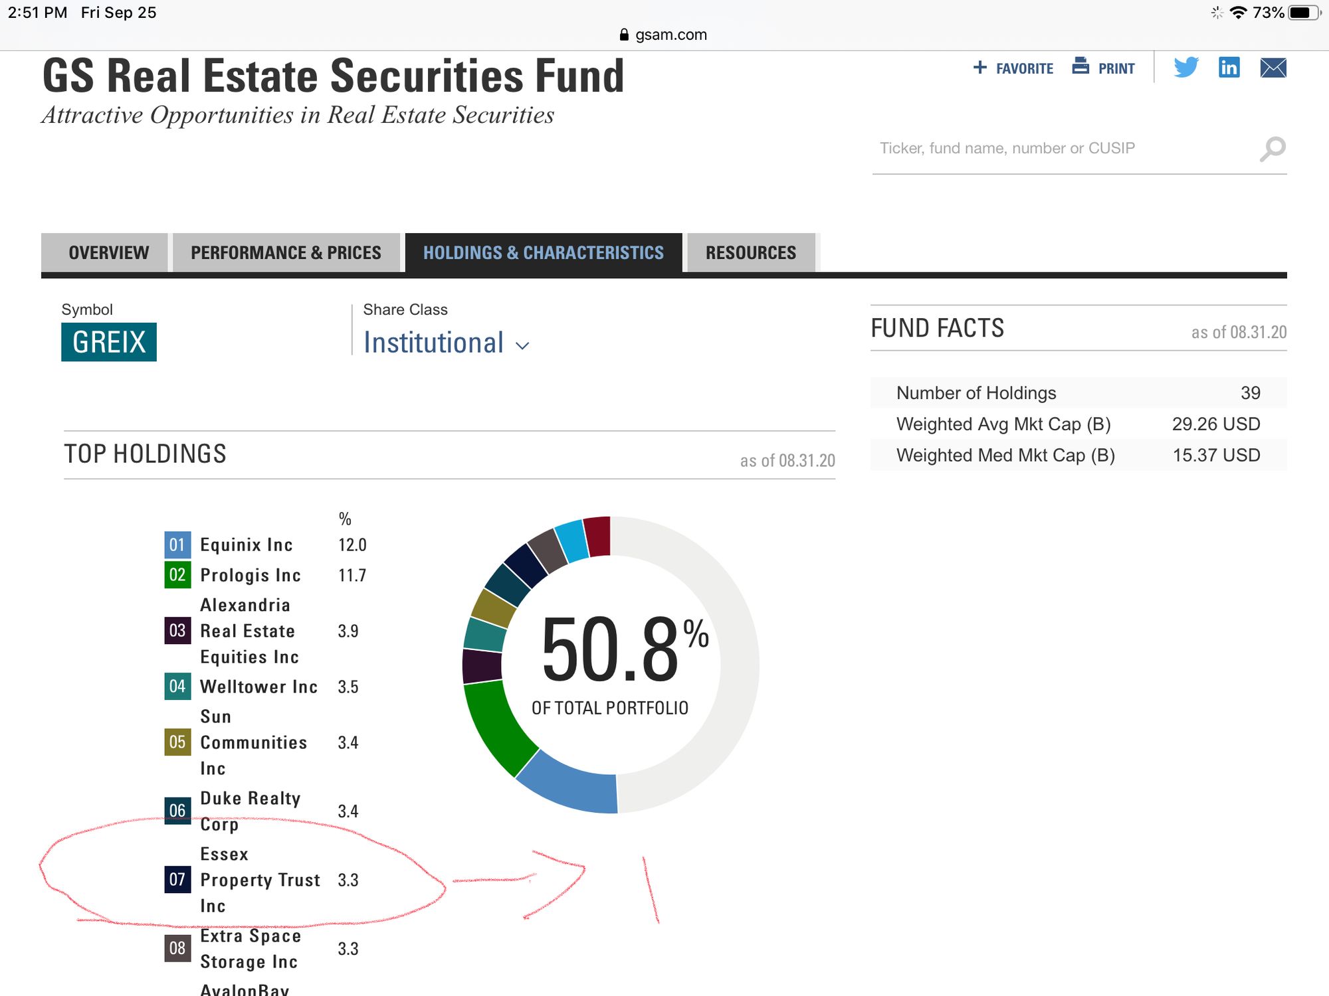1329x996 pixels.
Task: Switch to Performance & Prices tab
Action: [286, 253]
